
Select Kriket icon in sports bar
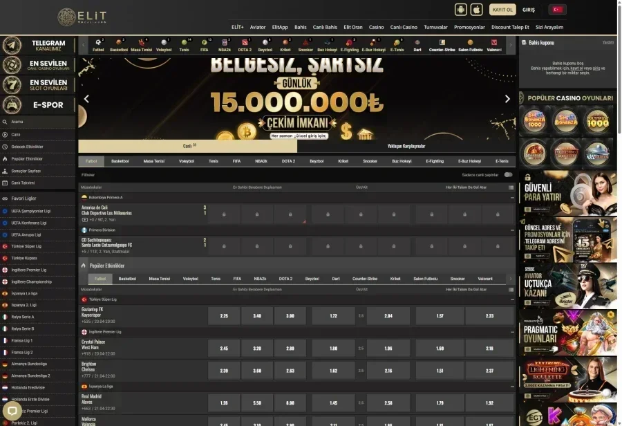pos(285,45)
